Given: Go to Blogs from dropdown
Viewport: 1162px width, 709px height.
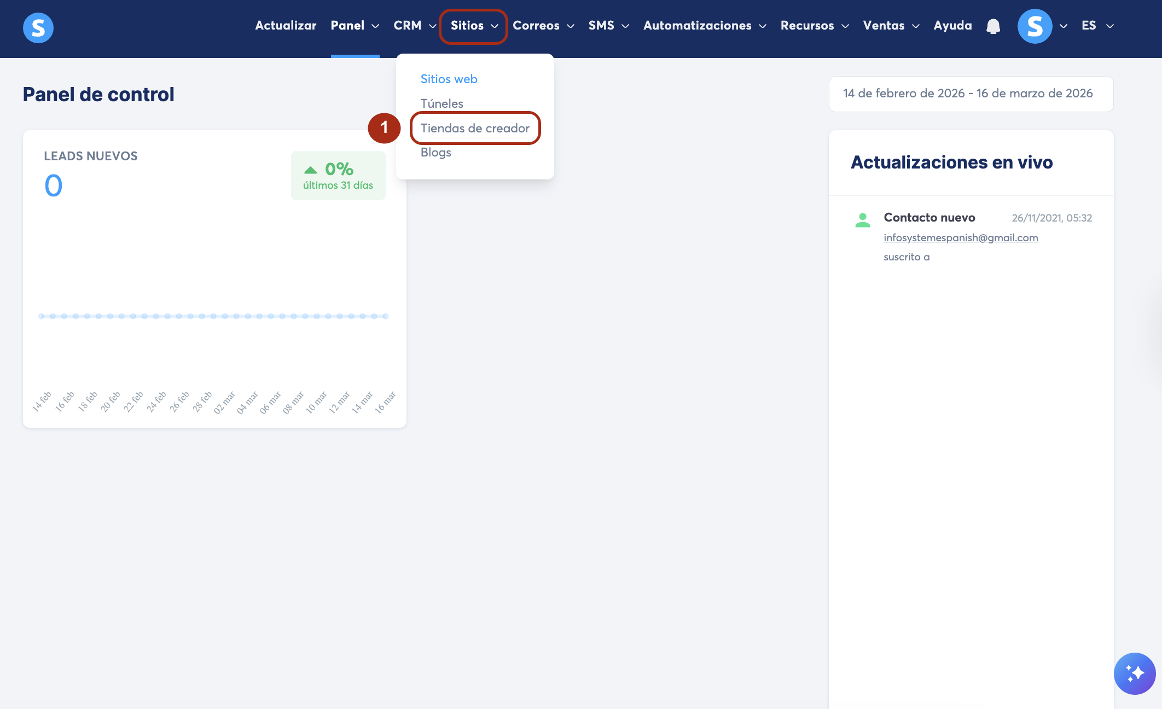Looking at the screenshot, I should pos(435,152).
